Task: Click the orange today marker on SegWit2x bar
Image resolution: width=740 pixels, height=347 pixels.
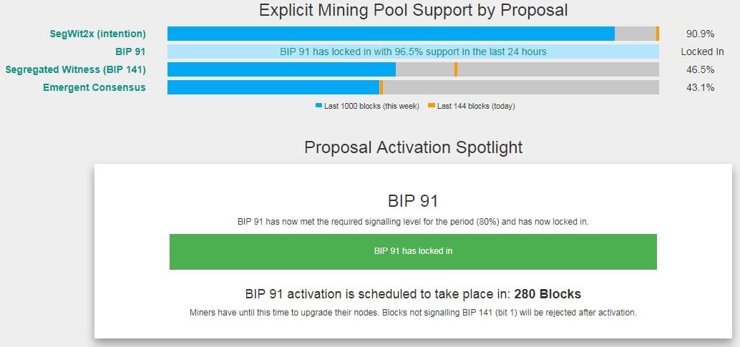Action: tap(658, 34)
